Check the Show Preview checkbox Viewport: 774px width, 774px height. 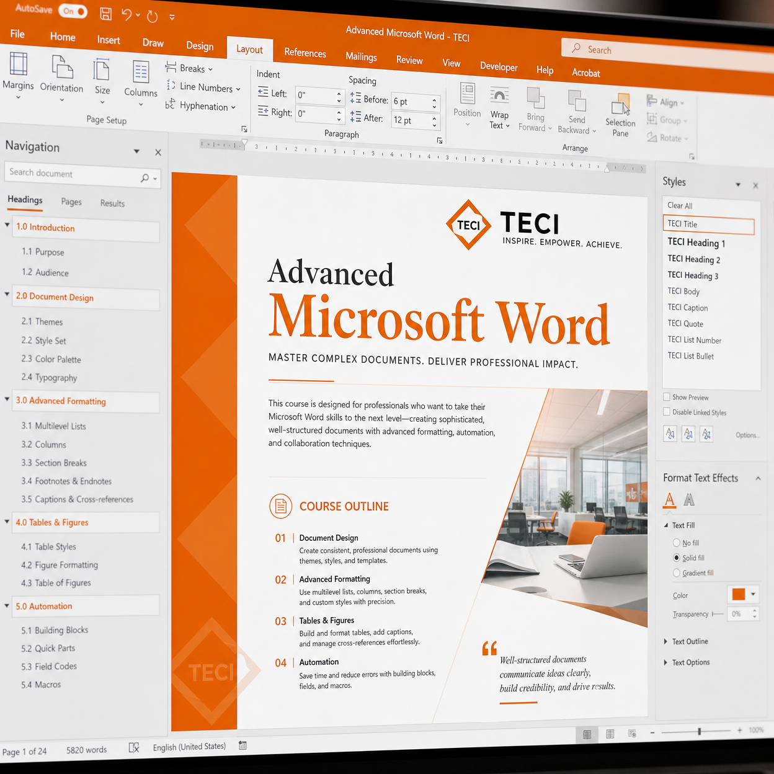[x=667, y=397]
